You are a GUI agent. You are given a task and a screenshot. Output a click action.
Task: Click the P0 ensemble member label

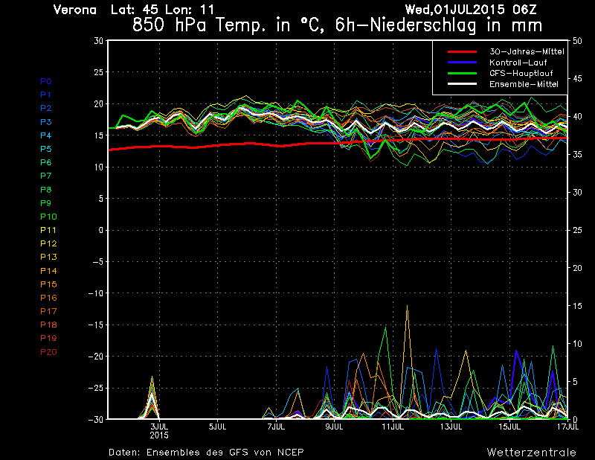pyautogui.click(x=45, y=81)
